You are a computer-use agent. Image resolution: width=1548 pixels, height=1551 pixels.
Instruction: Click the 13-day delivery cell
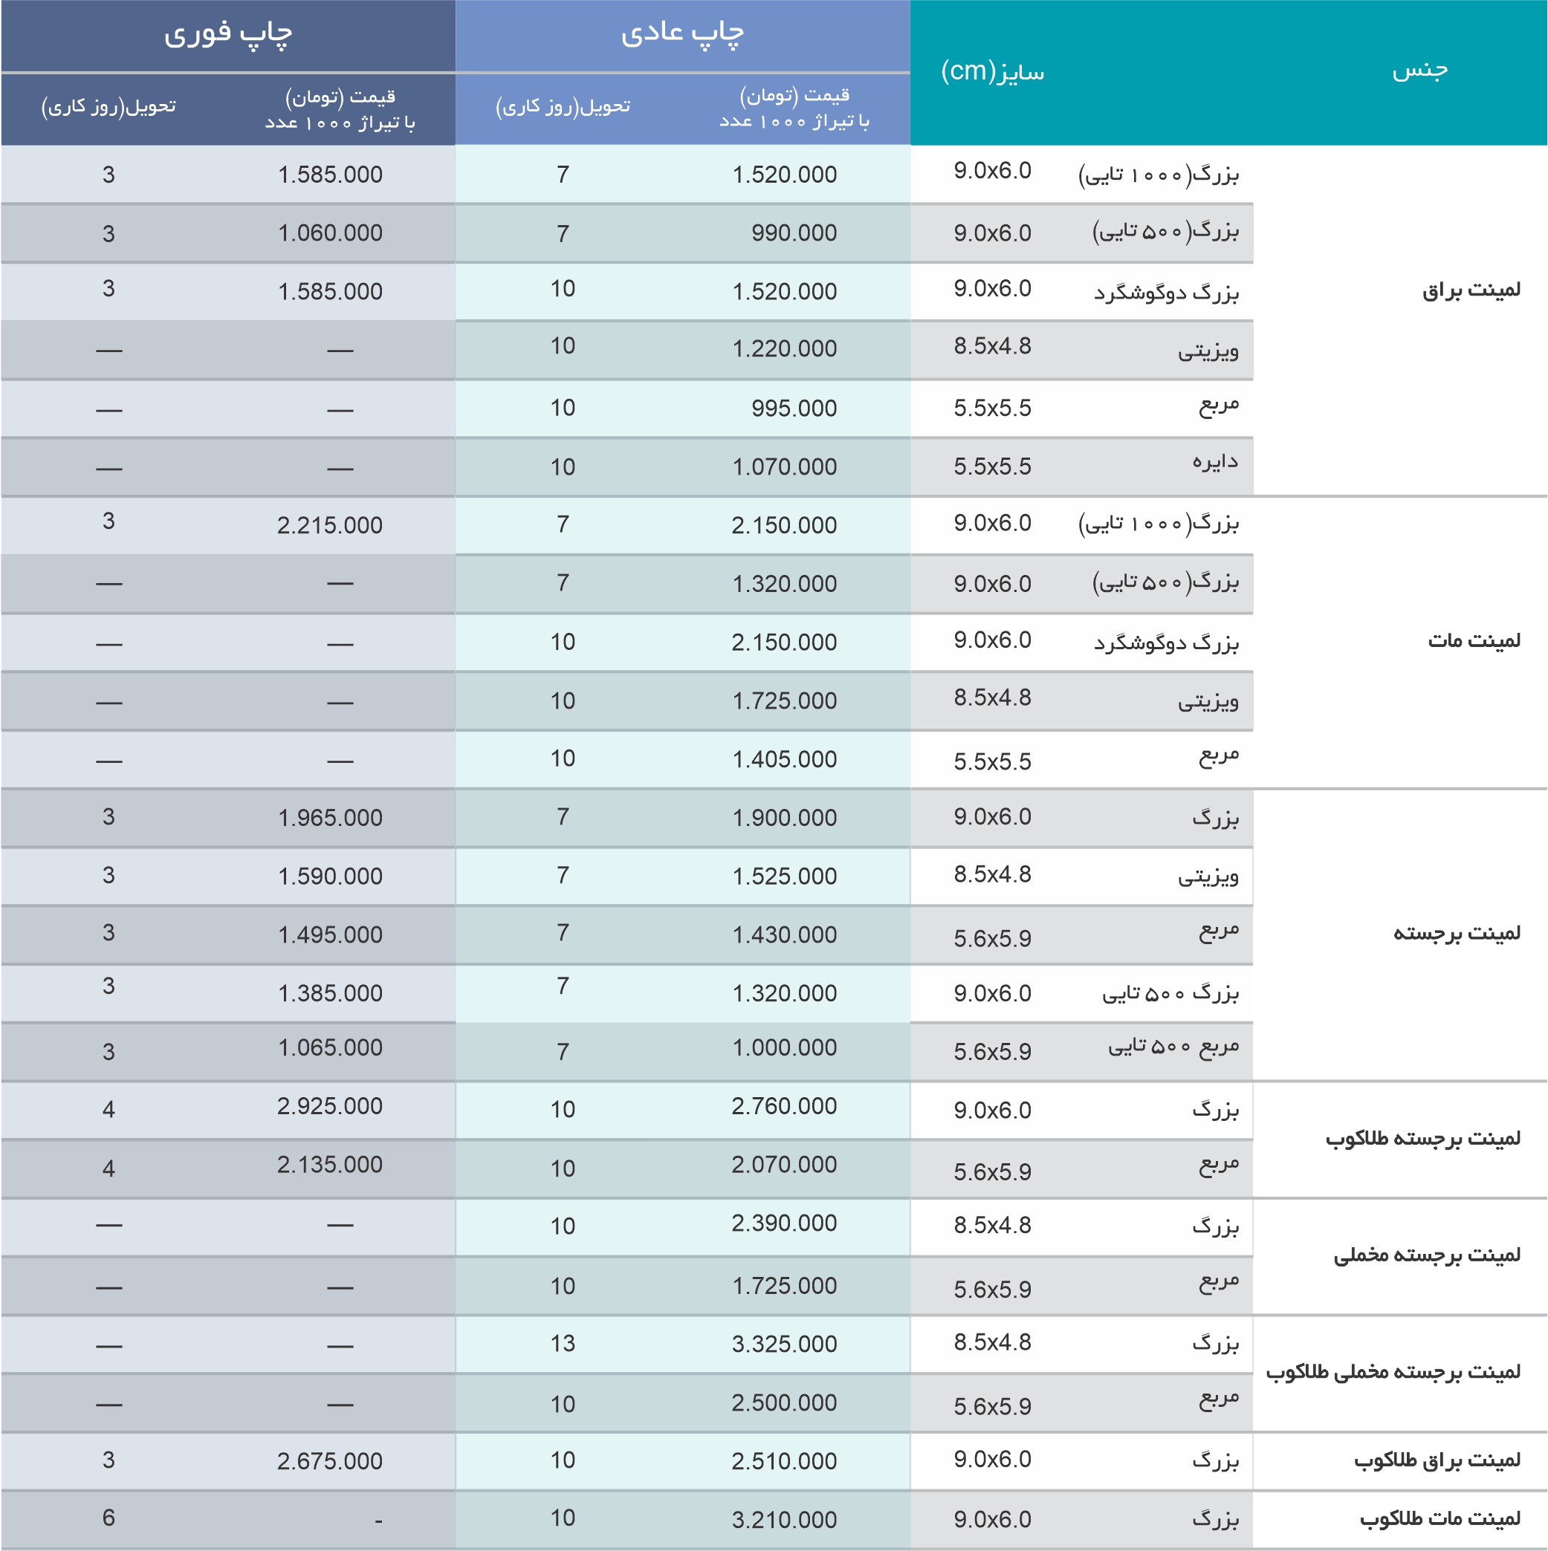pos(563,1343)
